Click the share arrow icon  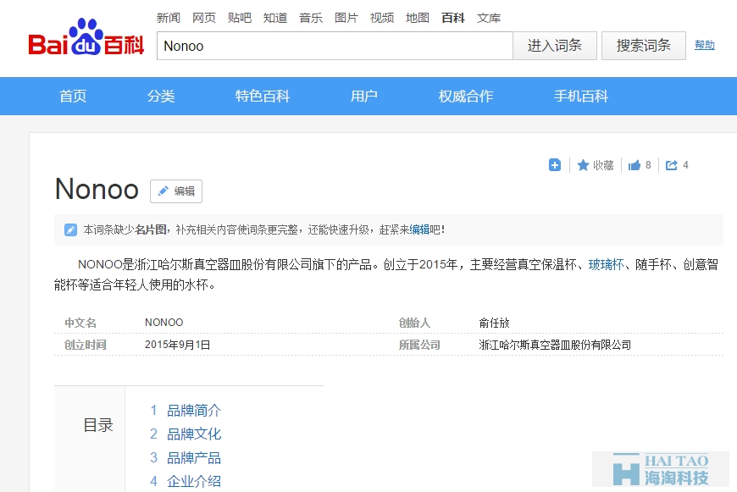pyautogui.click(x=672, y=165)
